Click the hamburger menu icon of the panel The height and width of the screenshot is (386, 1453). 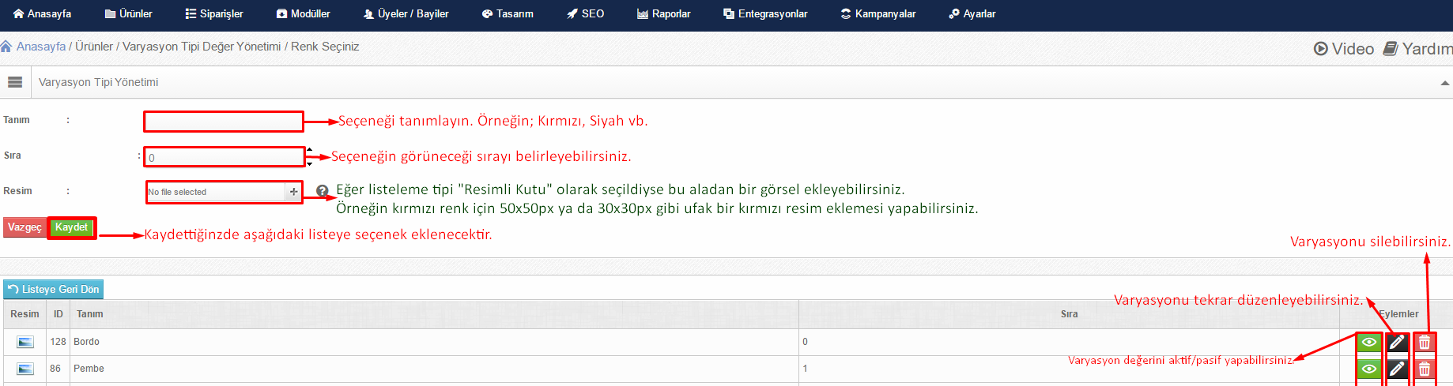pos(15,82)
